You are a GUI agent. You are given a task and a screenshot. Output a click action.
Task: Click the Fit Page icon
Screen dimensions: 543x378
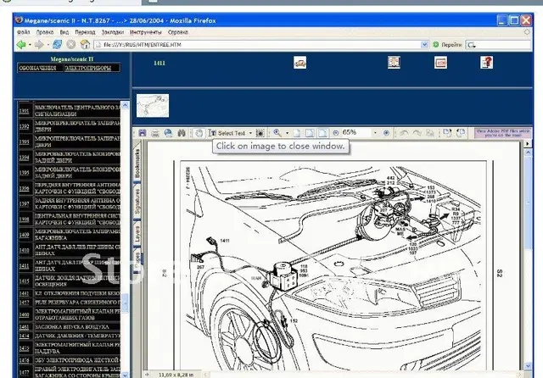[310, 133]
